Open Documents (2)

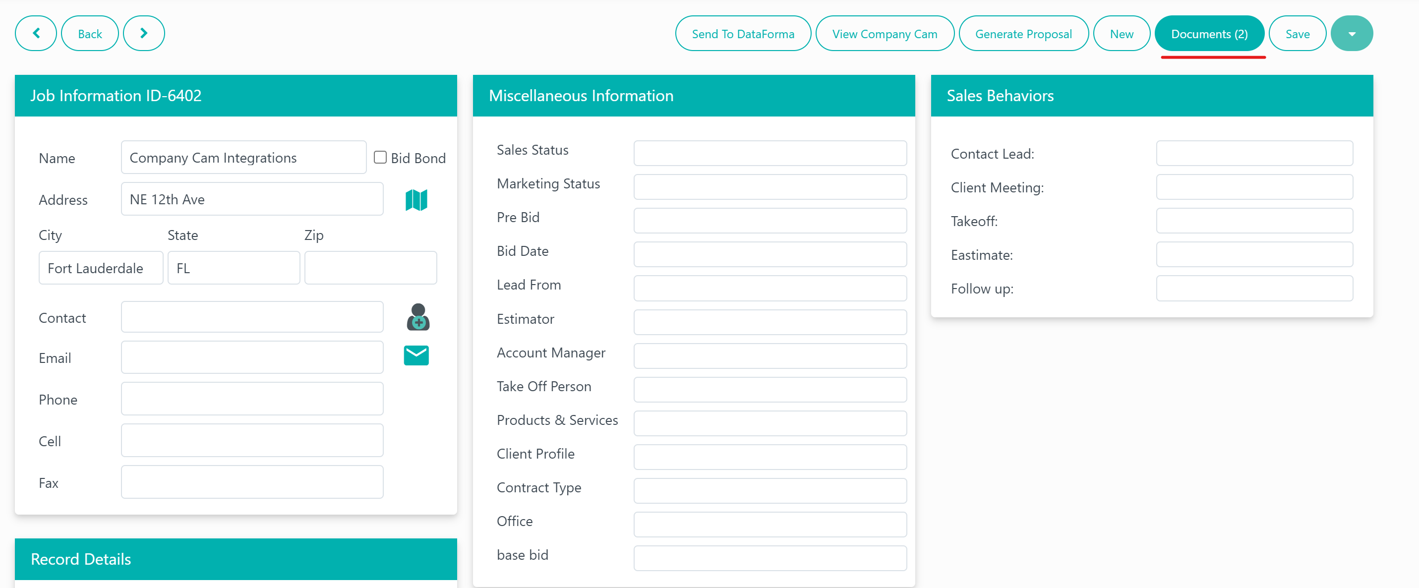point(1209,34)
